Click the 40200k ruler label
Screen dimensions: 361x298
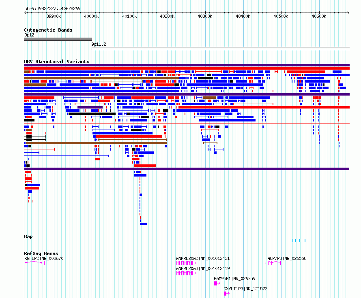[167, 16]
